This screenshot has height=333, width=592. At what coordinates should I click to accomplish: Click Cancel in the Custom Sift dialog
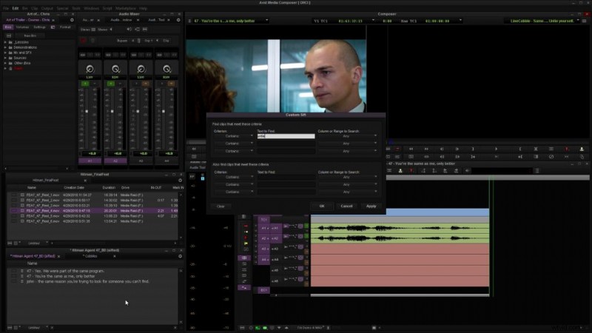click(x=346, y=206)
